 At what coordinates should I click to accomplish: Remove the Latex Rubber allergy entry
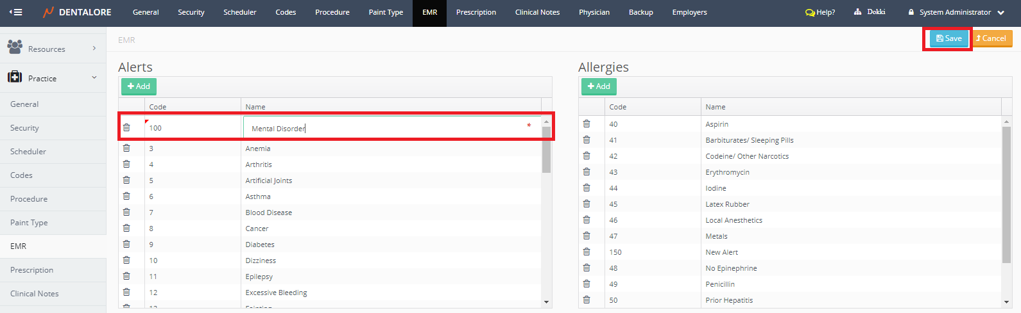point(587,204)
